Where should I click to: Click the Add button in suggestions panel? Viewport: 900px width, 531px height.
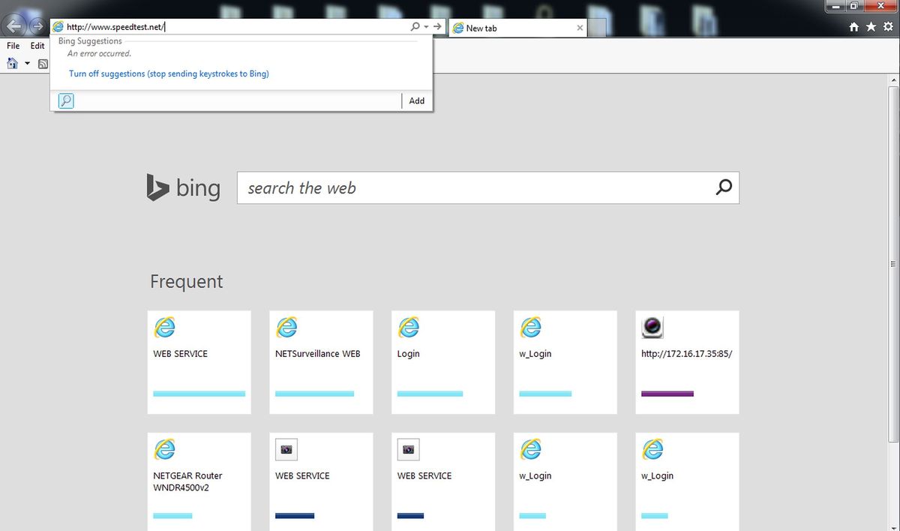click(416, 100)
